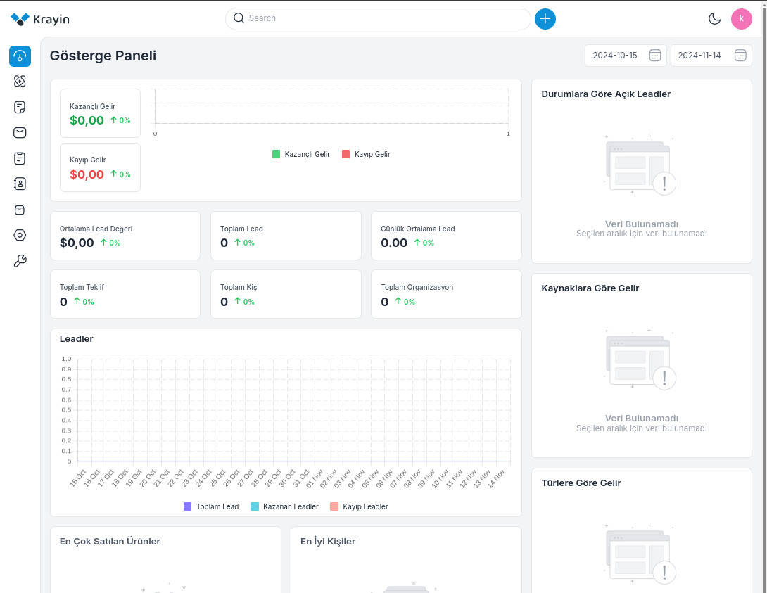
Task: Open the Configuration wrench icon in the sidebar
Action: coord(20,261)
